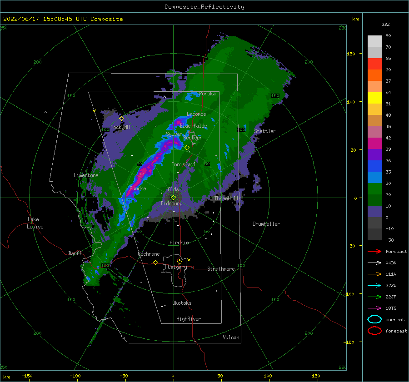
Task: Click the purple 0–10 dBZ color swatch
Action: pos(374,212)
